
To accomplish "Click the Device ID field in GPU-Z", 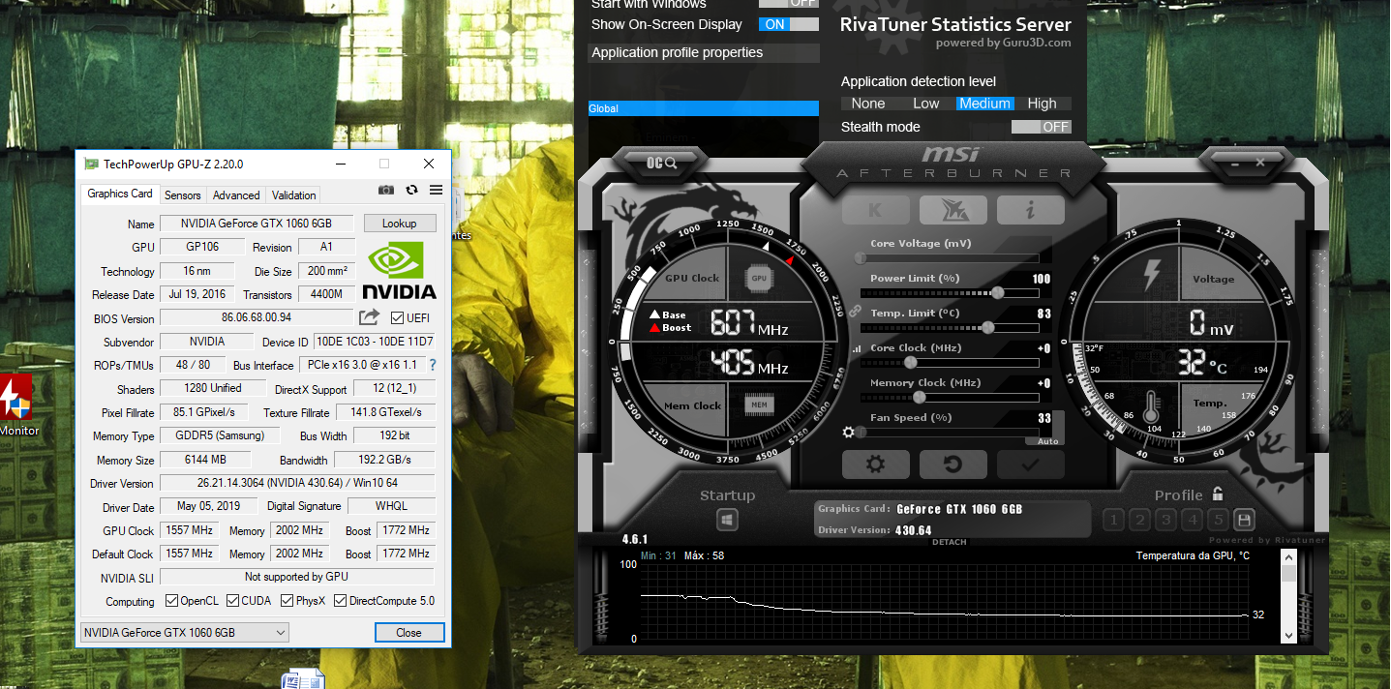I will [x=375, y=342].
